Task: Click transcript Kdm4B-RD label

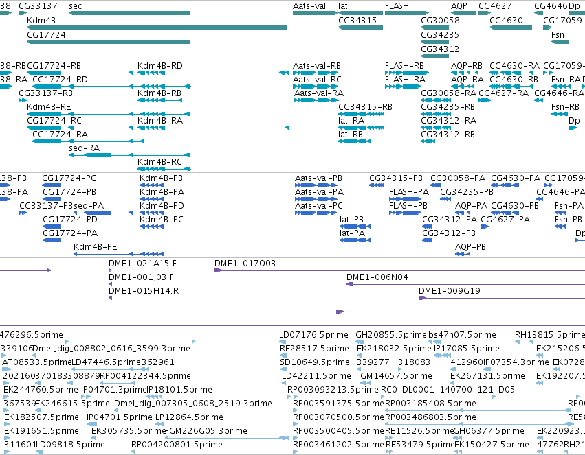Action: tap(160, 66)
